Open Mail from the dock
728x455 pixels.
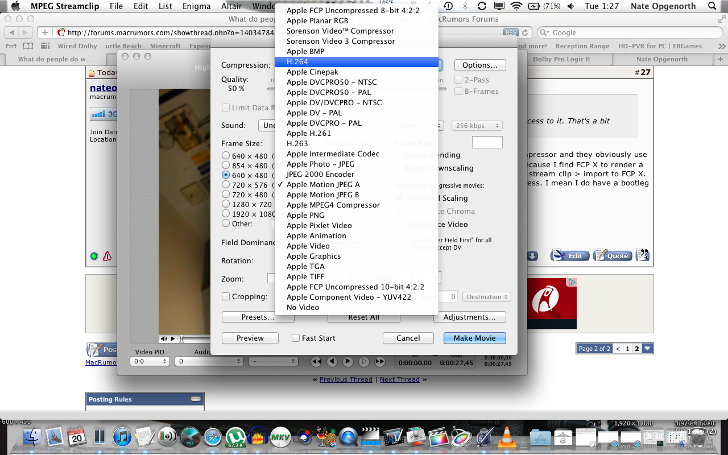pyautogui.click(x=55, y=437)
